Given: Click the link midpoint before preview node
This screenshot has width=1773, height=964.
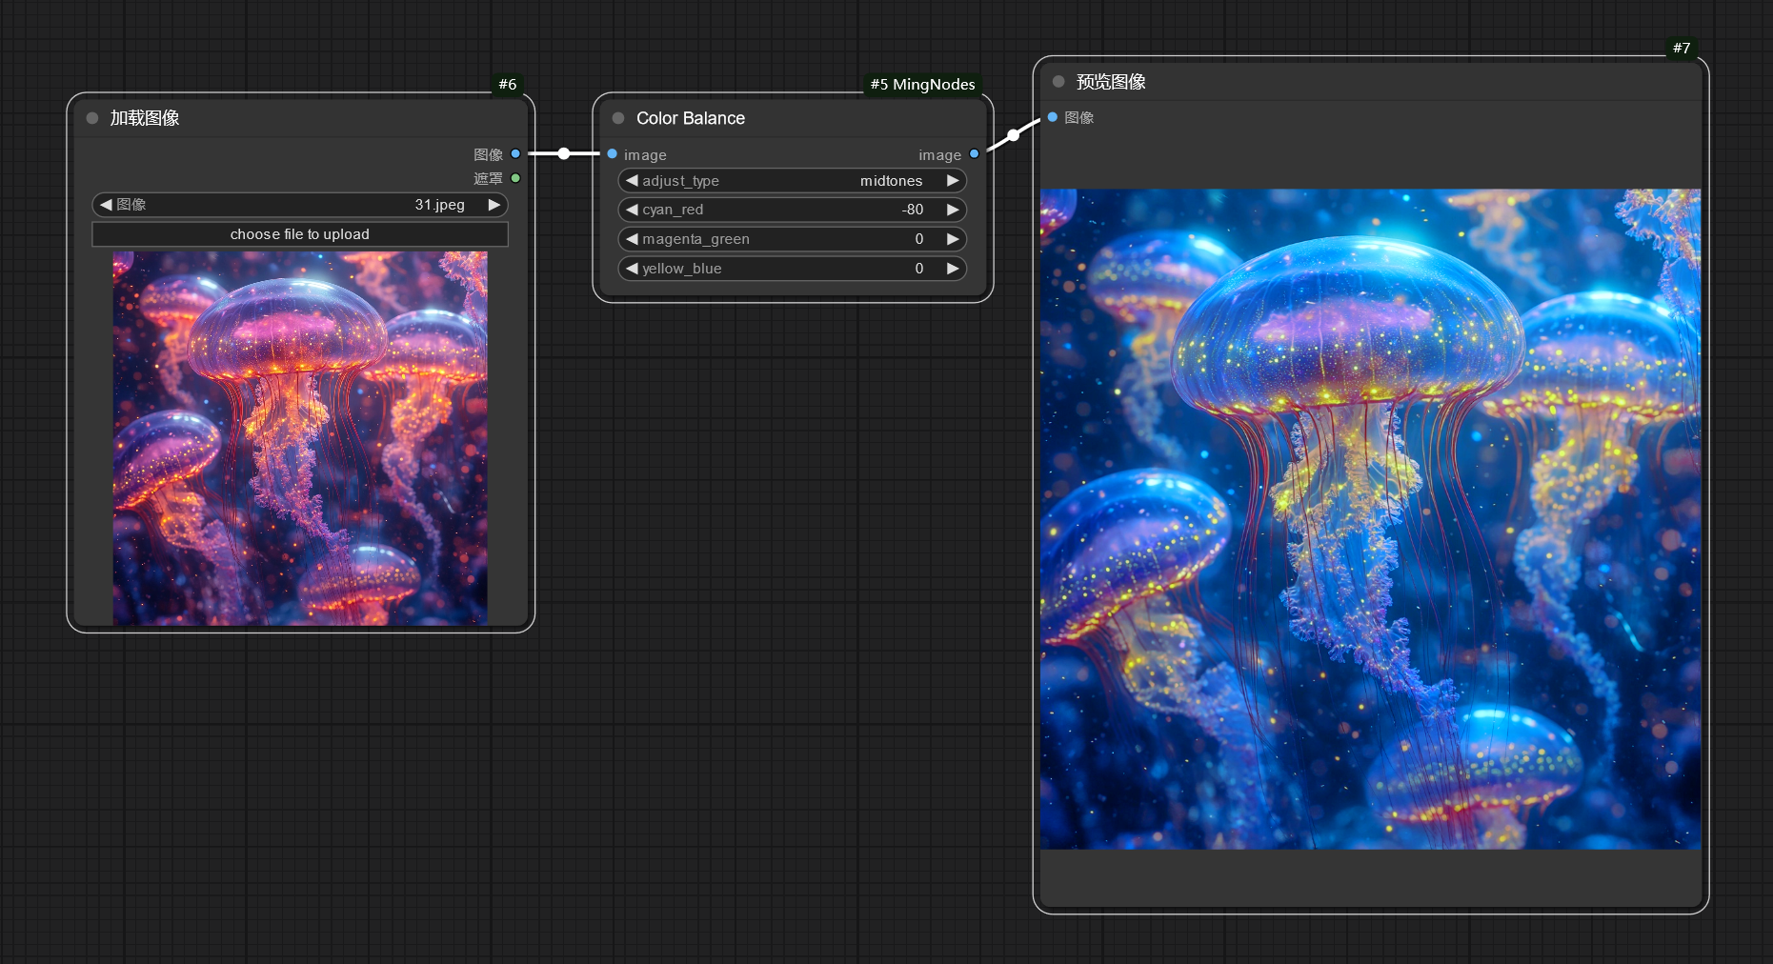Looking at the screenshot, I should [1014, 135].
